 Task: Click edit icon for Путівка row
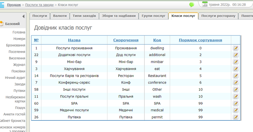[236, 117]
